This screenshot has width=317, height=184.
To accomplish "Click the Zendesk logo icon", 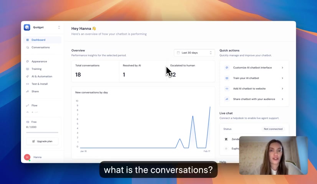I will point(226,139).
